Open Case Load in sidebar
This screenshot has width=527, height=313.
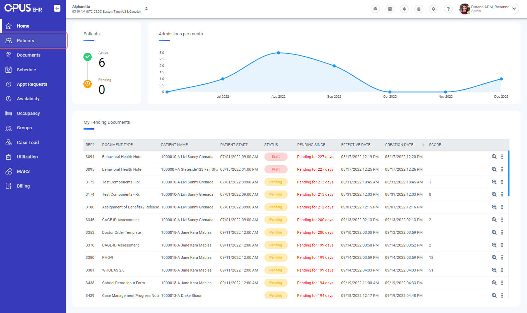point(33,142)
